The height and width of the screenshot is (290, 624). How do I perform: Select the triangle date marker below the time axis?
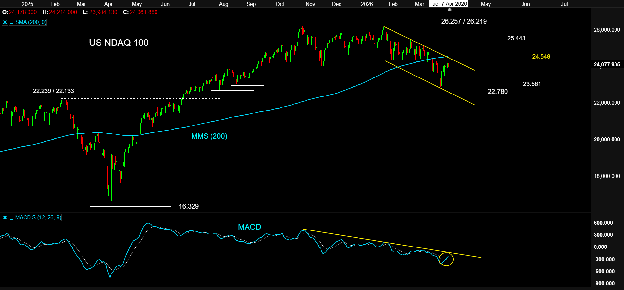pyautogui.click(x=450, y=9)
